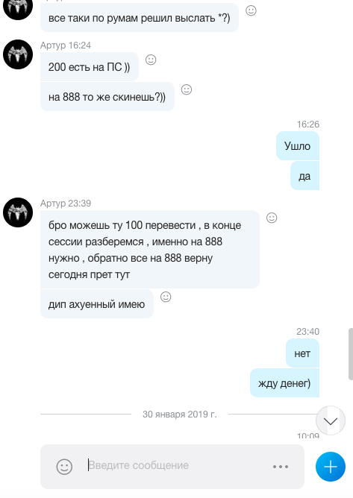Open the three-dots more options menu

coord(281,467)
